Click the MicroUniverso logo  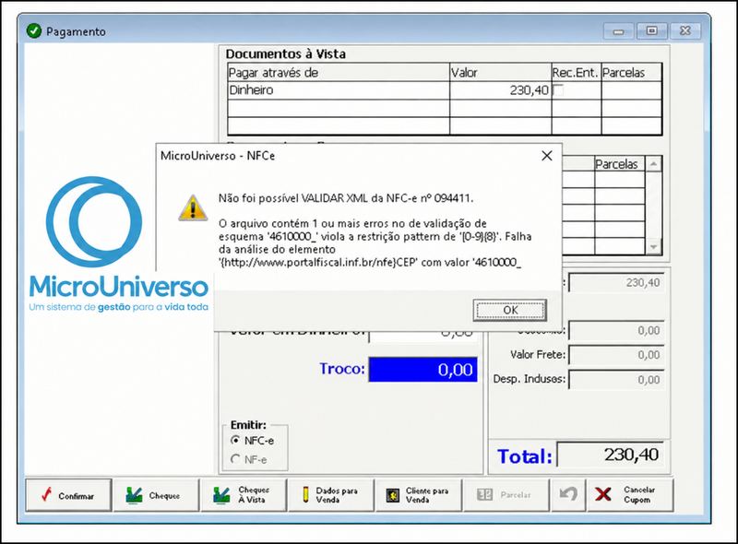pyautogui.click(x=118, y=244)
